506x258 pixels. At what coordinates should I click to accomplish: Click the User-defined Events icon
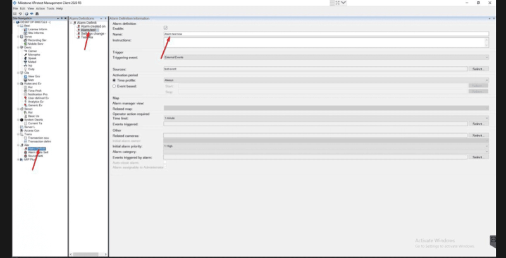[25, 98]
